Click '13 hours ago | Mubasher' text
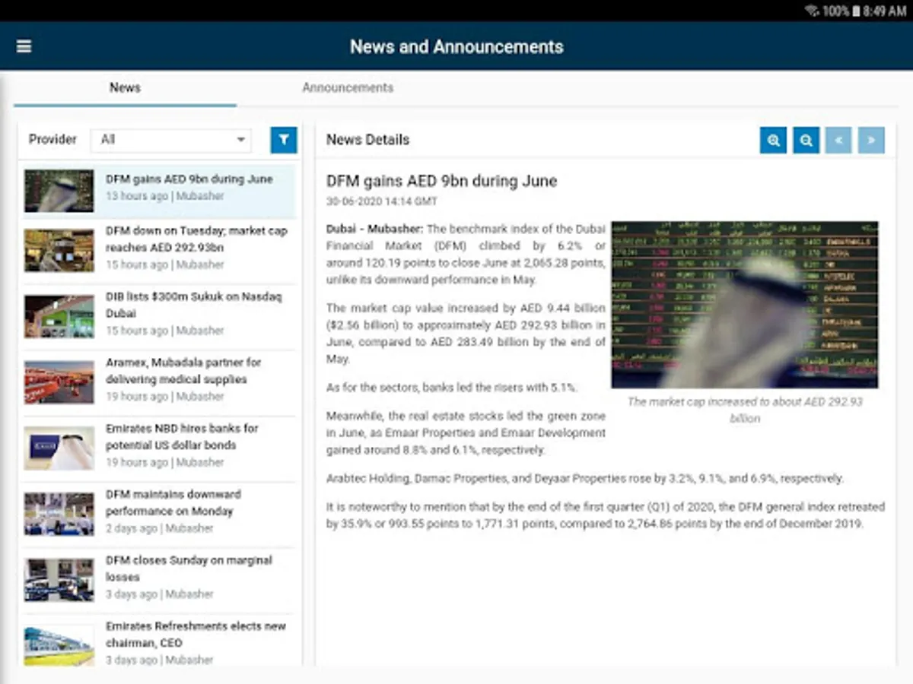 [x=164, y=196]
